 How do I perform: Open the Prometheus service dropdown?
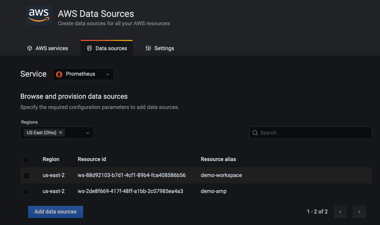83,74
